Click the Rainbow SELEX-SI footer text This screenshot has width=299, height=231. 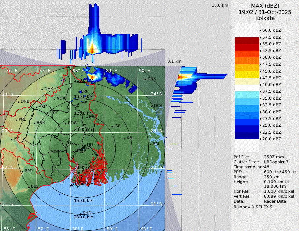click(x=253, y=207)
